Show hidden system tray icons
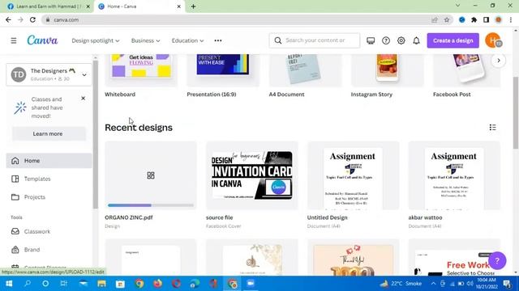Image resolution: width=519 pixels, height=291 pixels. pos(433,284)
